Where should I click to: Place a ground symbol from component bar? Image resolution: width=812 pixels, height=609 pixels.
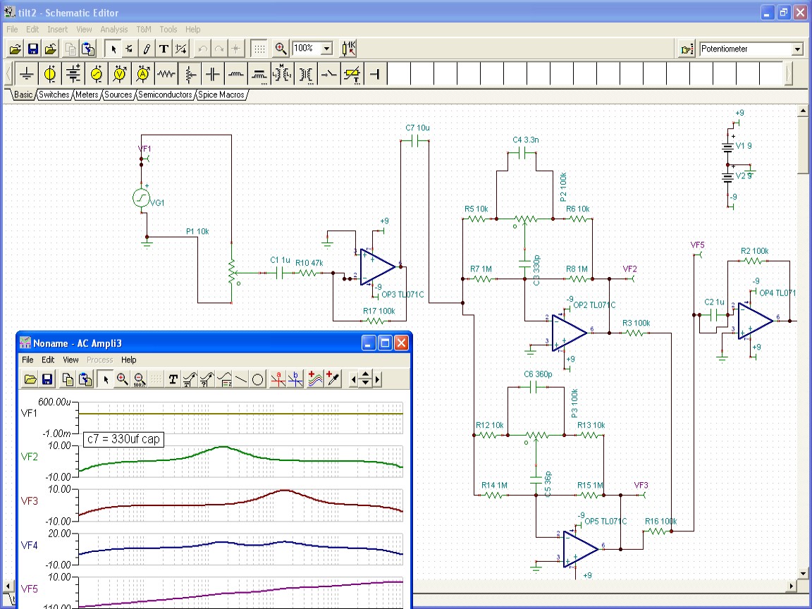26,74
